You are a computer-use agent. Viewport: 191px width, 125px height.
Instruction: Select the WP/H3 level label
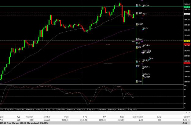[x=146, y=75]
